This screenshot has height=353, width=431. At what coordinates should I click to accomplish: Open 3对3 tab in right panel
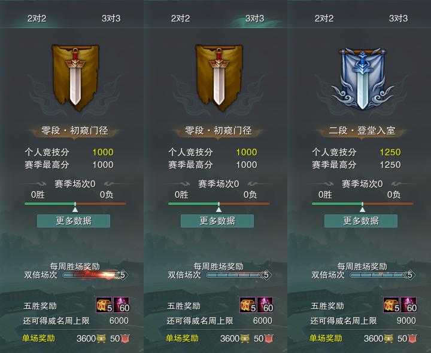coord(398,19)
